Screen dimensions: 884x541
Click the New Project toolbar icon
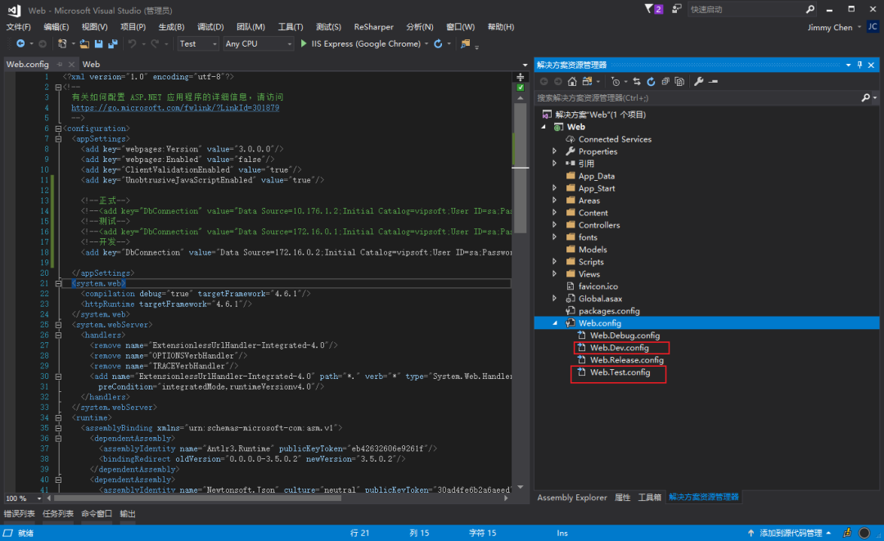62,43
